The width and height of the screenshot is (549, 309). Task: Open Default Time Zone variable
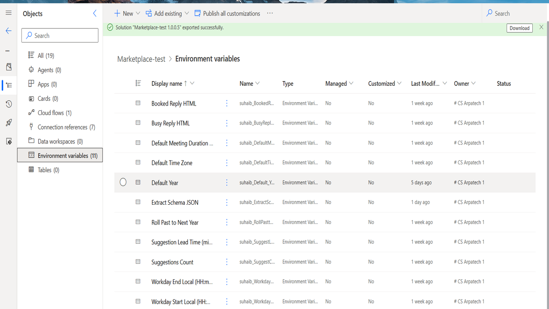tap(172, 163)
